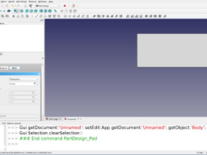Open the workbench selector dropdown
207x155 pixels.
[48, 6]
